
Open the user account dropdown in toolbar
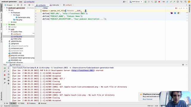(x=124, y=2)
